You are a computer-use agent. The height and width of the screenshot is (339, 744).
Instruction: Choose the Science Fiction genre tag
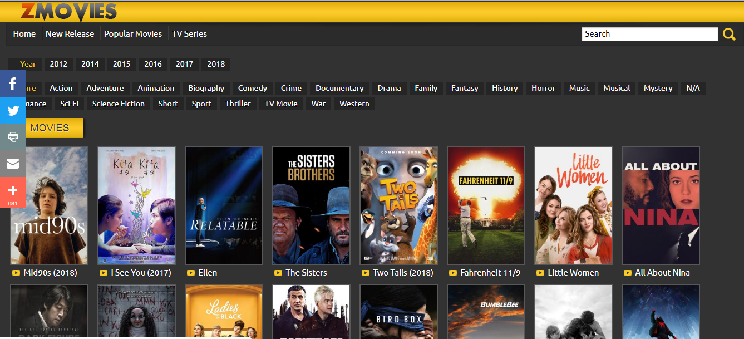[x=119, y=104]
